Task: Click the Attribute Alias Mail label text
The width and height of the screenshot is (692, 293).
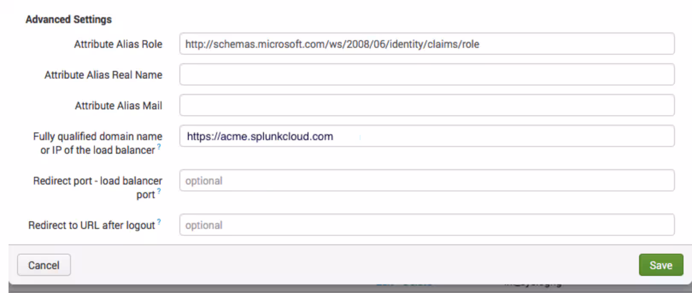Action: click(x=118, y=106)
